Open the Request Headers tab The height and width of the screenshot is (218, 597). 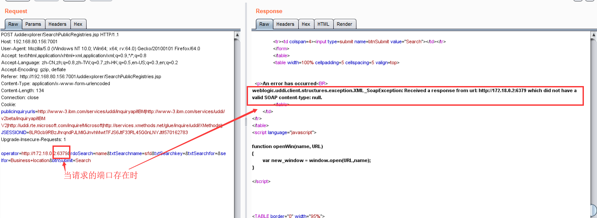(57, 24)
